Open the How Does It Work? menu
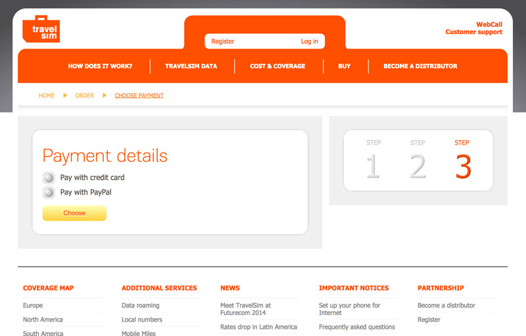Image resolution: width=526 pixels, height=336 pixels. pyautogui.click(x=100, y=66)
